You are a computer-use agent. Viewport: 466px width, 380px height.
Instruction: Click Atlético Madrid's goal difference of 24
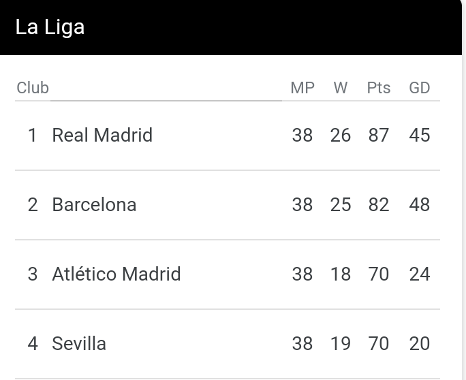[420, 274]
